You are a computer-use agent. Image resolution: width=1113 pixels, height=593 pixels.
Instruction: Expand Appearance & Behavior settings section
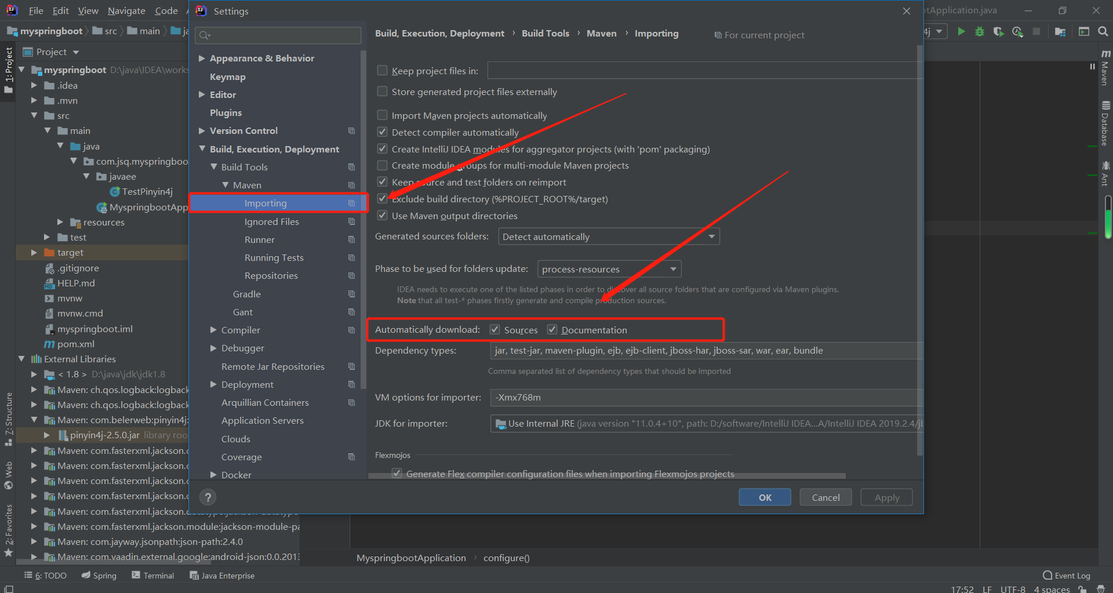click(202, 58)
